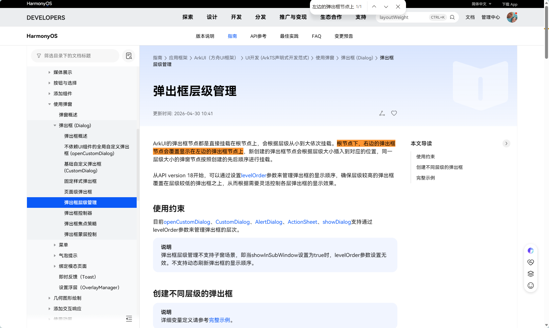Screen dimensions: 549x328
Task: Click the page vertical scrollbar thumb
Action: [x=546, y=33]
